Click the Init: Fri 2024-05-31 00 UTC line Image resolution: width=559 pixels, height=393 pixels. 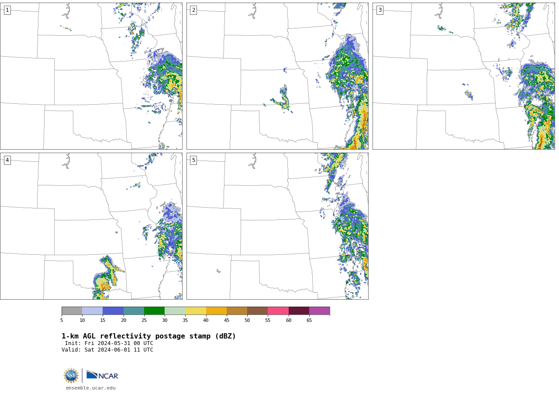pos(109,343)
